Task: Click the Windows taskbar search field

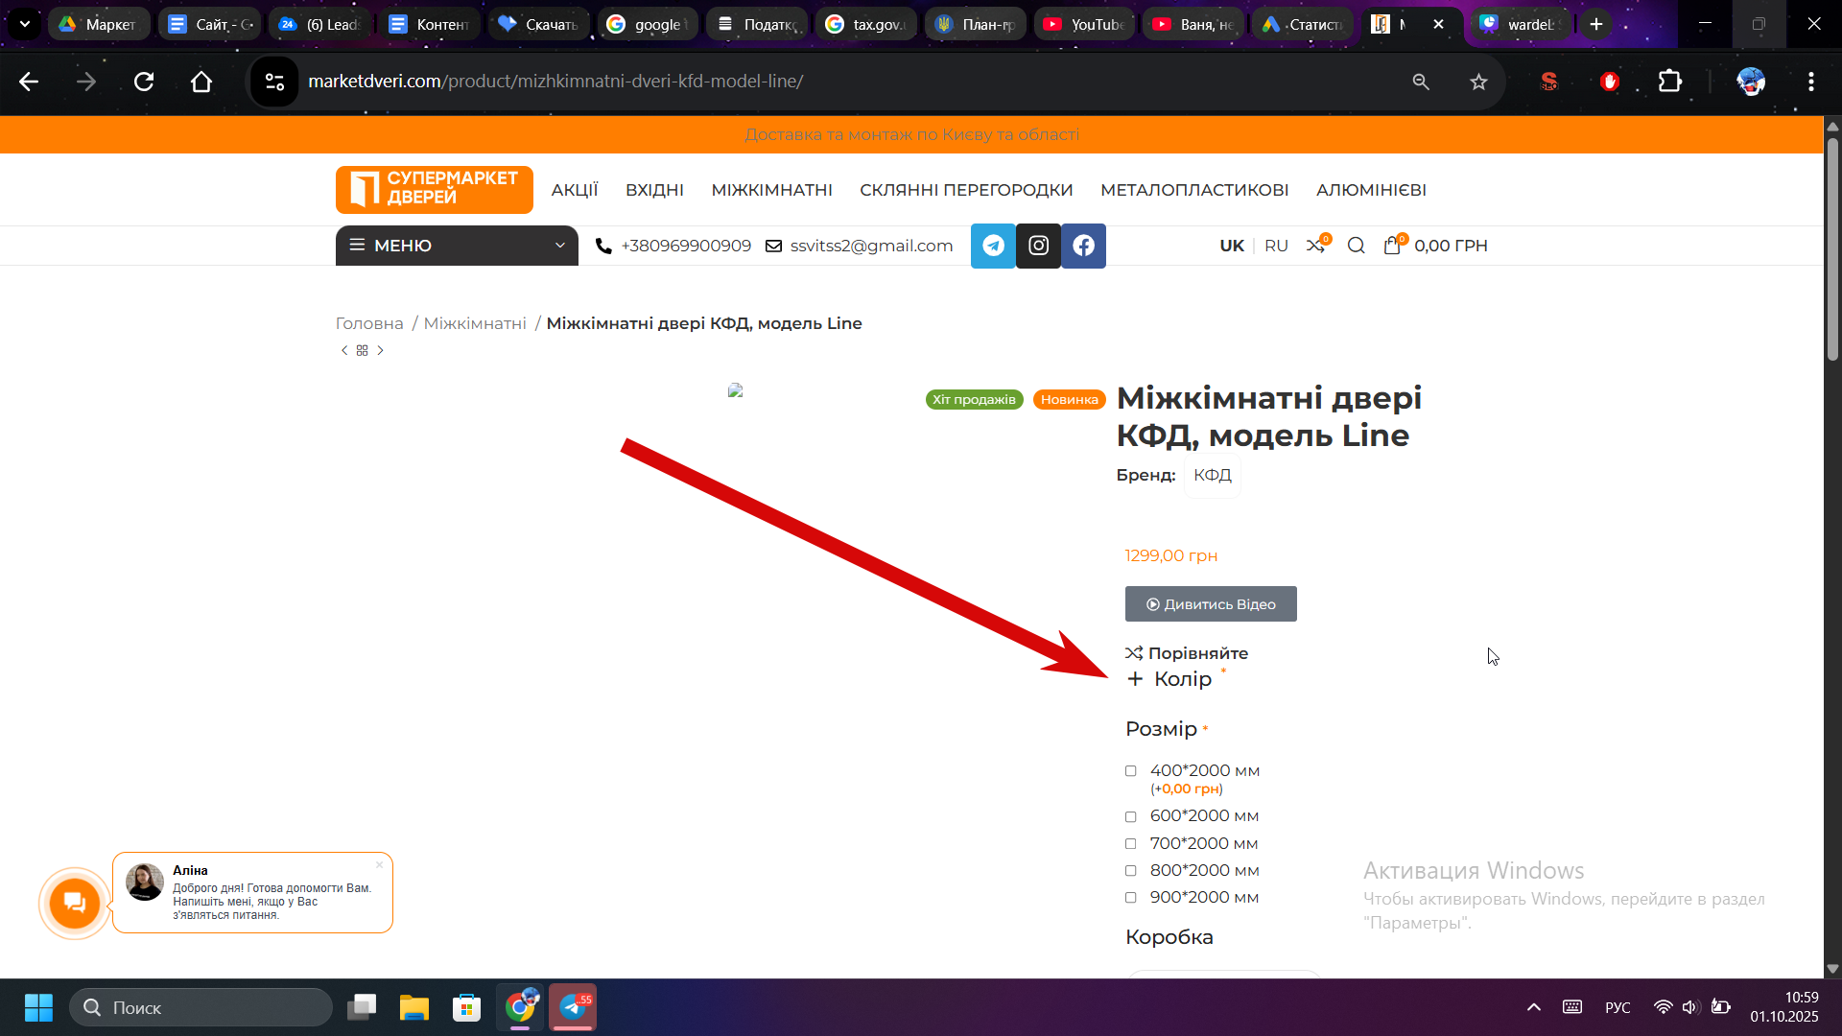Action: coord(201,1007)
